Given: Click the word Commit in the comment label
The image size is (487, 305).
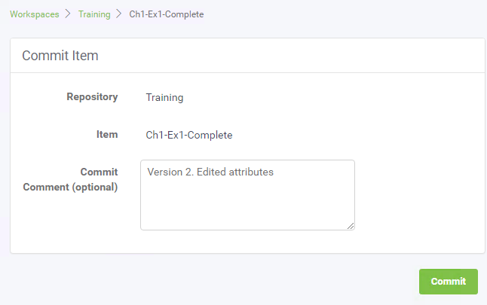Looking at the screenshot, I should coord(99,172).
